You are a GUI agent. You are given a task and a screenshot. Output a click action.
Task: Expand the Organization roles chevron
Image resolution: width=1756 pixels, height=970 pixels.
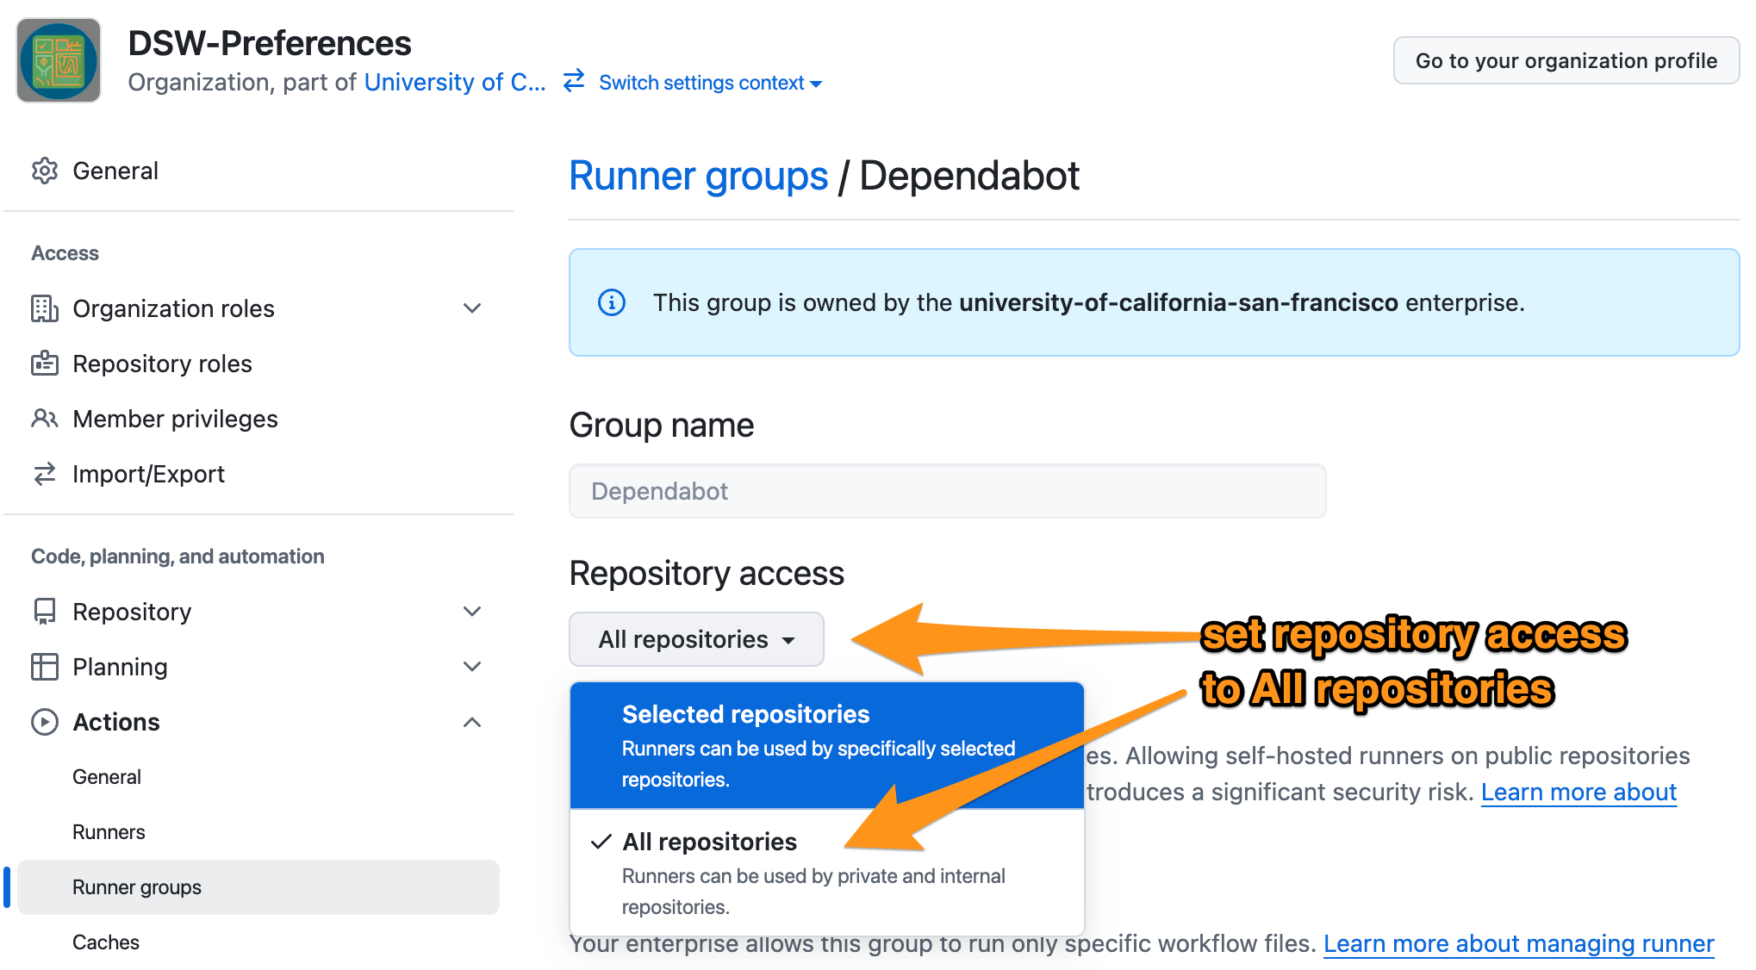pos(472,308)
